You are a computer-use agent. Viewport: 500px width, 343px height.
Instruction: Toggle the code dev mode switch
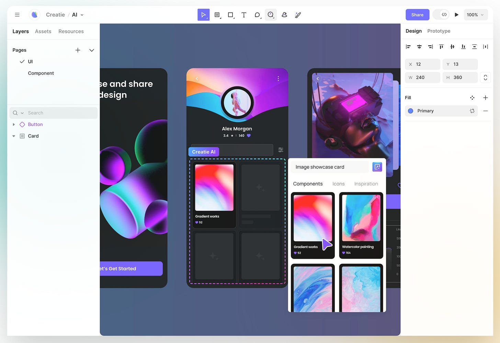(x=441, y=15)
